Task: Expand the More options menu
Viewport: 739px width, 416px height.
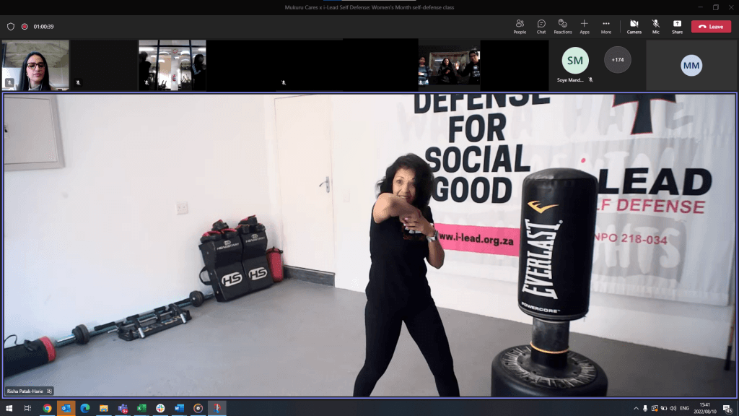Action: 606,26
